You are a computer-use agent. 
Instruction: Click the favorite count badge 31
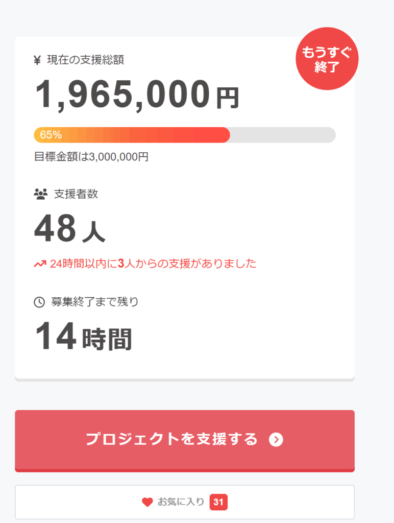point(218,502)
